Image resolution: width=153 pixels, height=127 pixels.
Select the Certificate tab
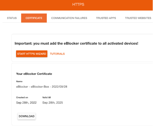(34, 18)
